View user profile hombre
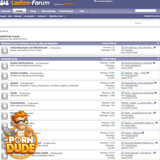Viewport: 160px width, 160px height. 129,155
